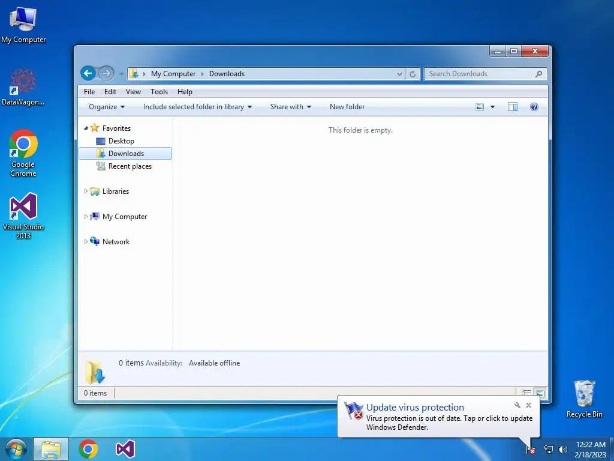Open the Edit menu
This screenshot has width=614, height=461.
coord(110,92)
